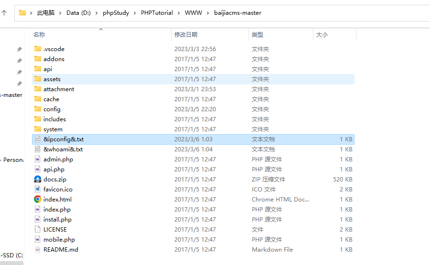Viewport: 430px width, 265px height.
Task: Select the LICENSE file name
Action: point(55,229)
